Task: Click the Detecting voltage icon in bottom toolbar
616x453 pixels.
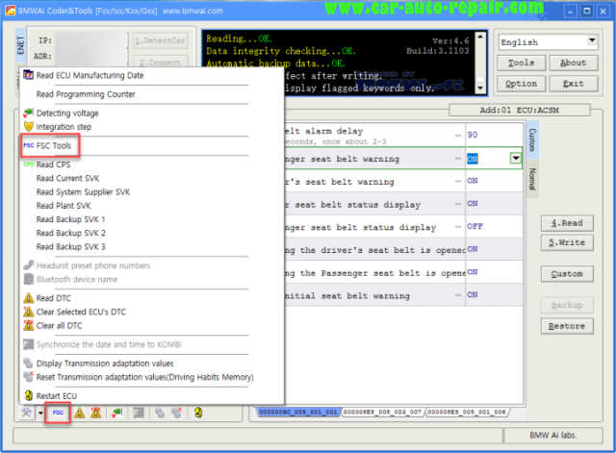Action: pyautogui.click(x=116, y=413)
